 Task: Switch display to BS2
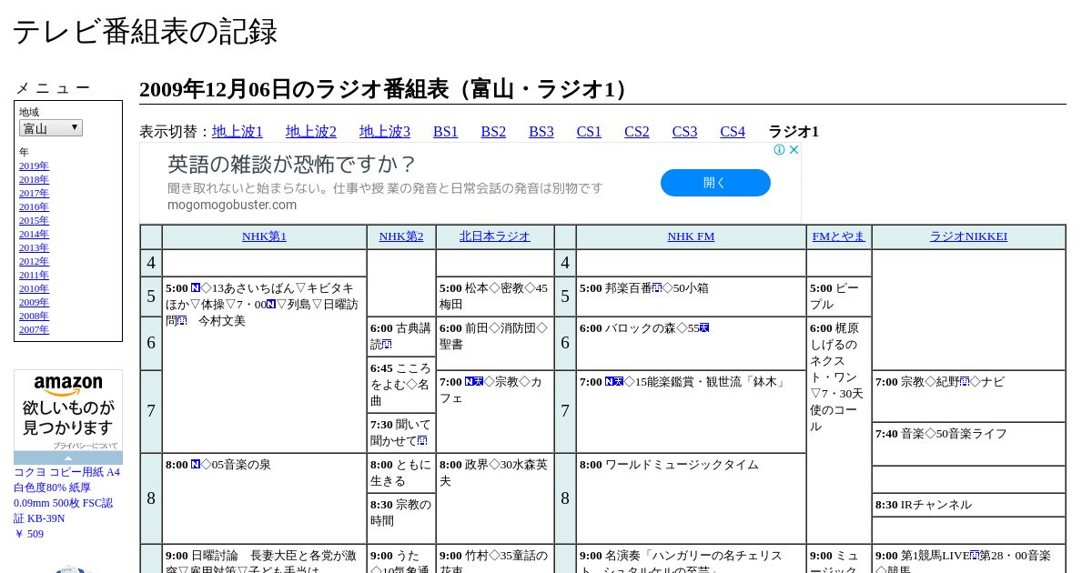[x=493, y=132]
